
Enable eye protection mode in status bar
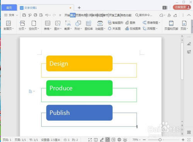[125, 140]
